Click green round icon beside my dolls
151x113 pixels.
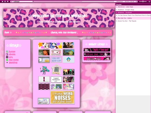click(x=7, y=60)
